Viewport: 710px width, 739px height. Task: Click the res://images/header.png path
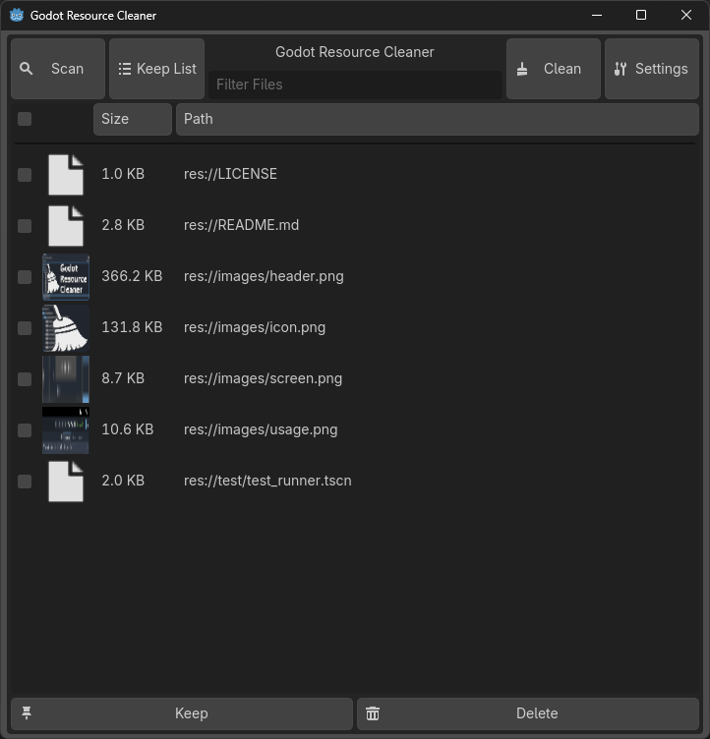pyautogui.click(x=264, y=276)
